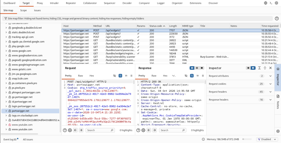Open All issues in status bar

[x=28, y=139]
